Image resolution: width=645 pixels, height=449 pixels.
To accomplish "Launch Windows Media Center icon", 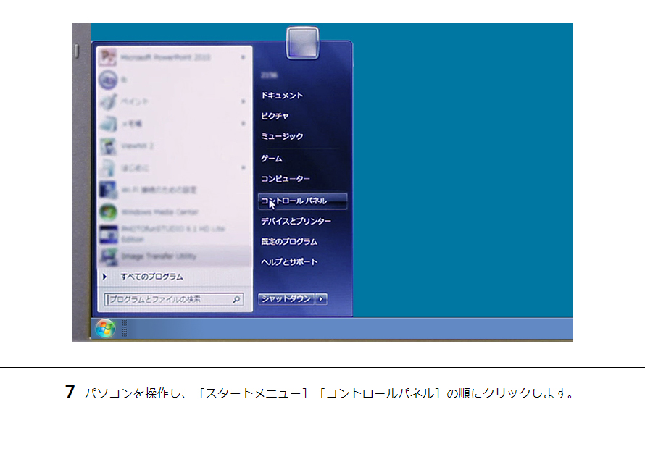I will click(109, 212).
